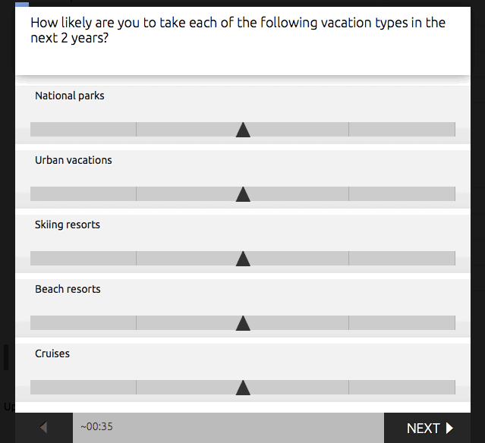Click the back arrow icon
The height and width of the screenshot is (443, 485).
tap(43, 428)
